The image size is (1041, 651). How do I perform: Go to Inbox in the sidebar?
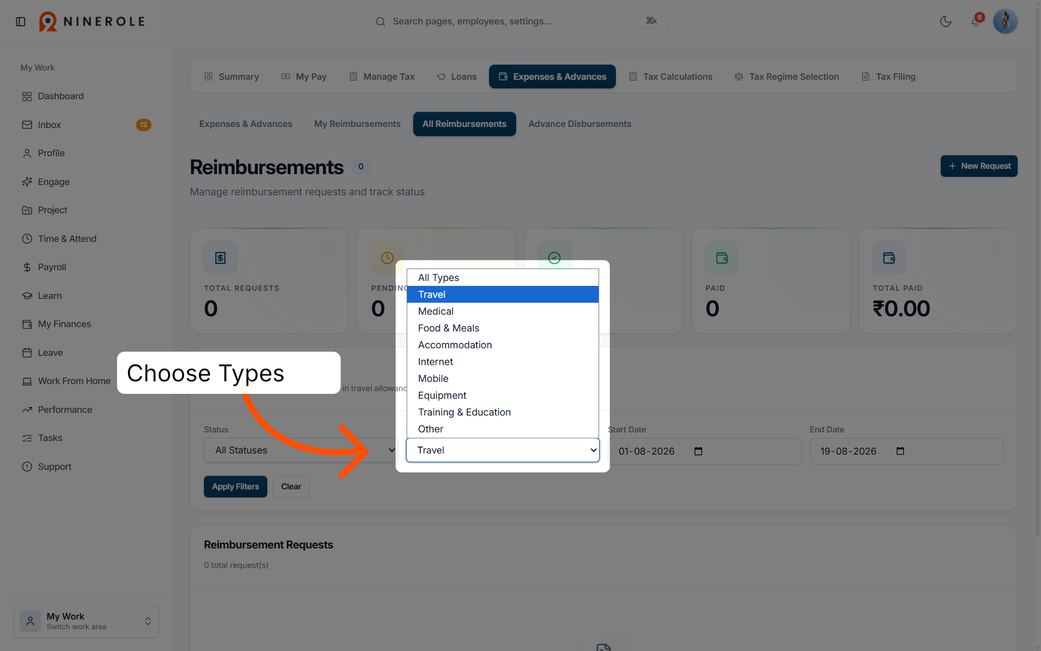click(x=86, y=125)
